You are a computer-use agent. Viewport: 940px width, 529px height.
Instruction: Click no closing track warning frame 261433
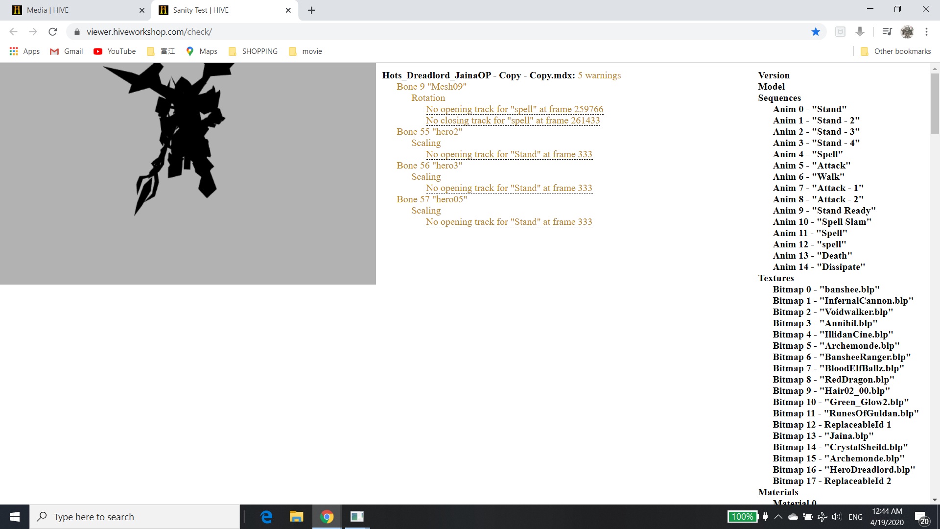pyautogui.click(x=513, y=120)
